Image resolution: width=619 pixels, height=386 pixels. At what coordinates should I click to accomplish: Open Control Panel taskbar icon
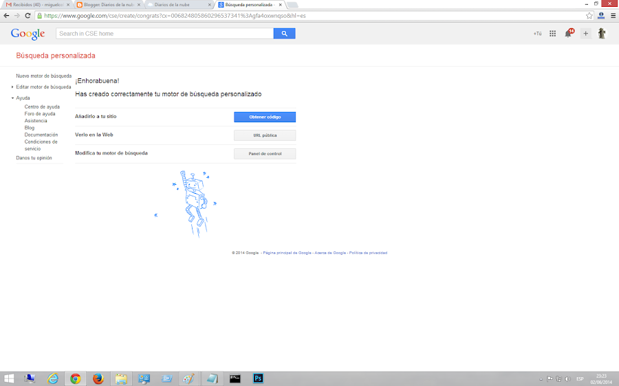click(x=144, y=379)
